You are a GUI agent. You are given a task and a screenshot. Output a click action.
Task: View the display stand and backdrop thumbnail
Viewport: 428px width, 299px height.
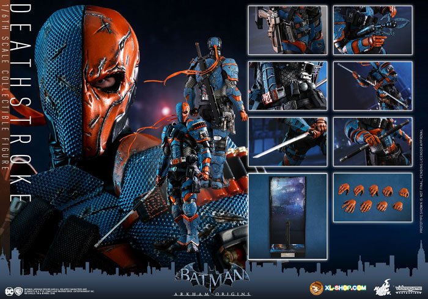point(288,216)
